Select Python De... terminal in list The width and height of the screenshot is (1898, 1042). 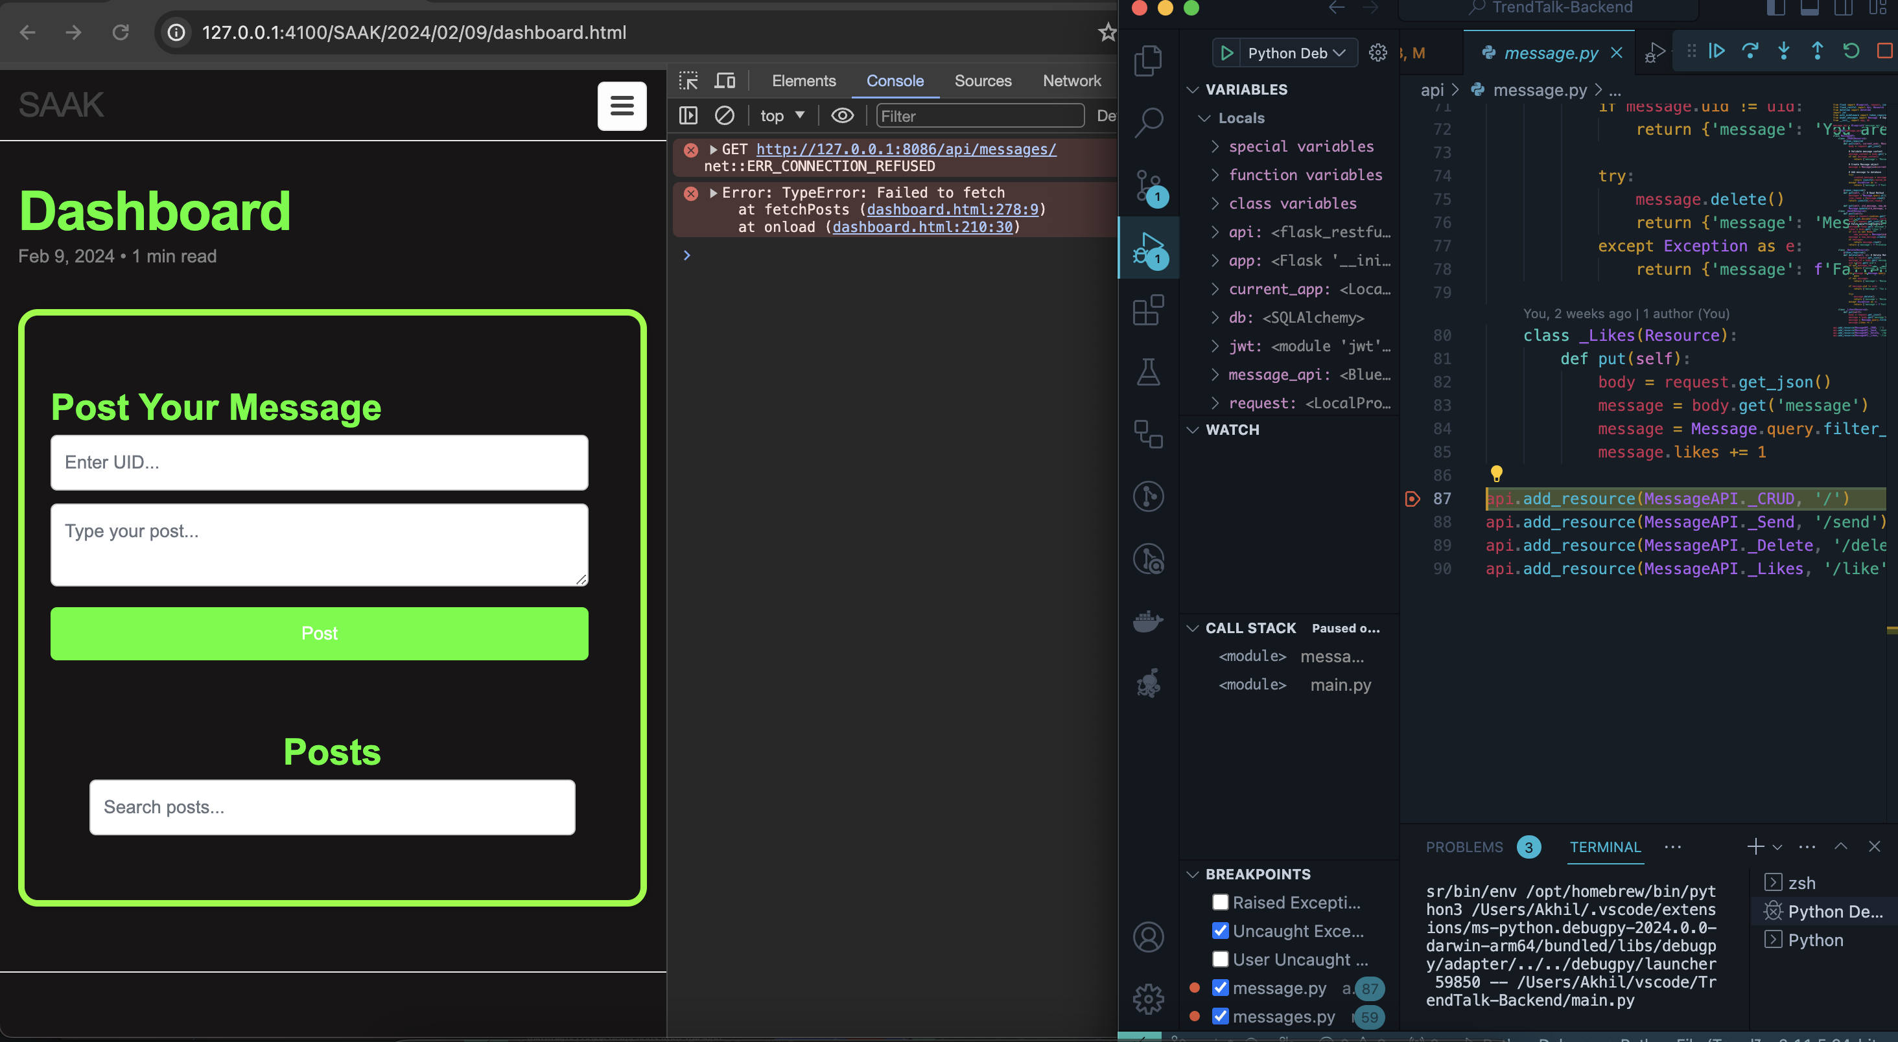point(1823,912)
